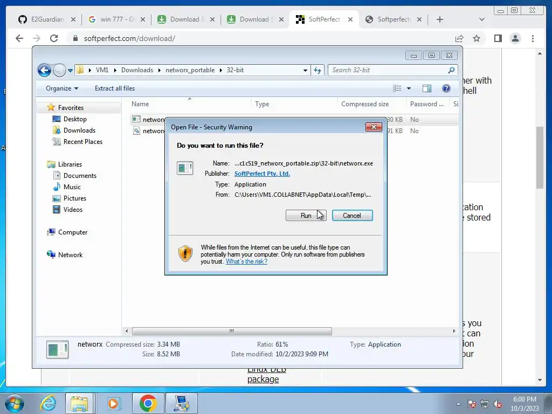Open the "What's the risk?" link
The image size is (552, 414).
click(x=246, y=261)
